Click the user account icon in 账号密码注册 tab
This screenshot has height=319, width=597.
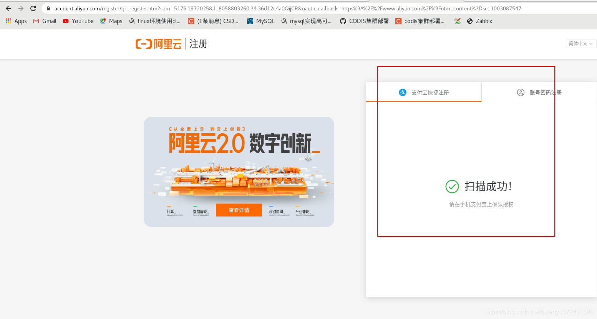pos(521,93)
